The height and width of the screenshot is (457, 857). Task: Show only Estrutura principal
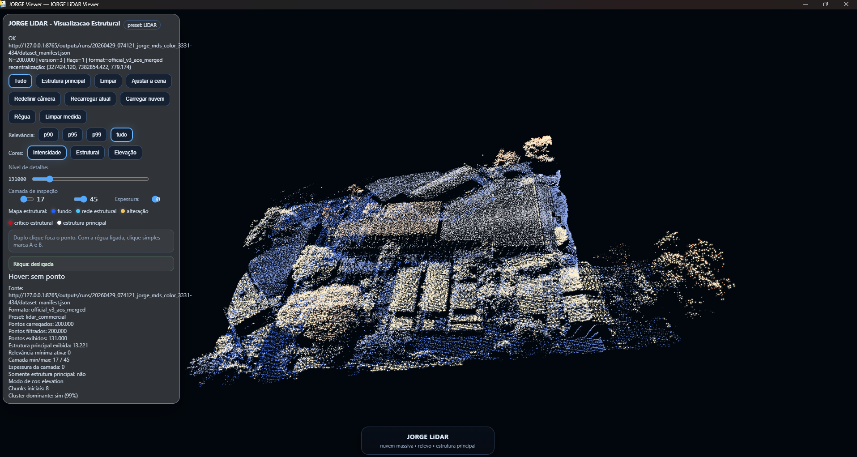pos(63,81)
